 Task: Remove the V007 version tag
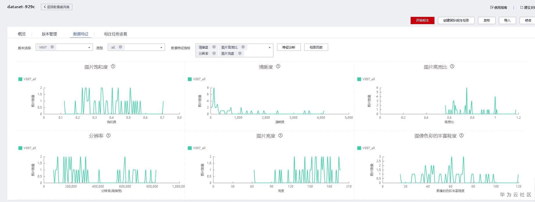[x=52, y=47]
